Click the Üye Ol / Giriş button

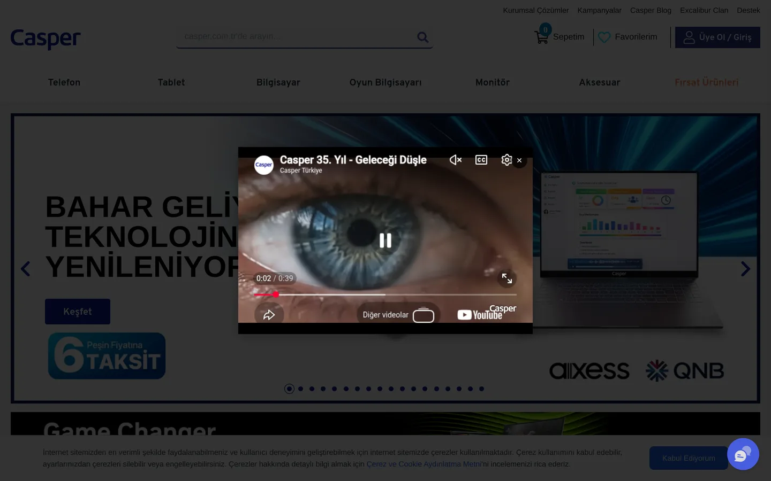click(x=717, y=37)
